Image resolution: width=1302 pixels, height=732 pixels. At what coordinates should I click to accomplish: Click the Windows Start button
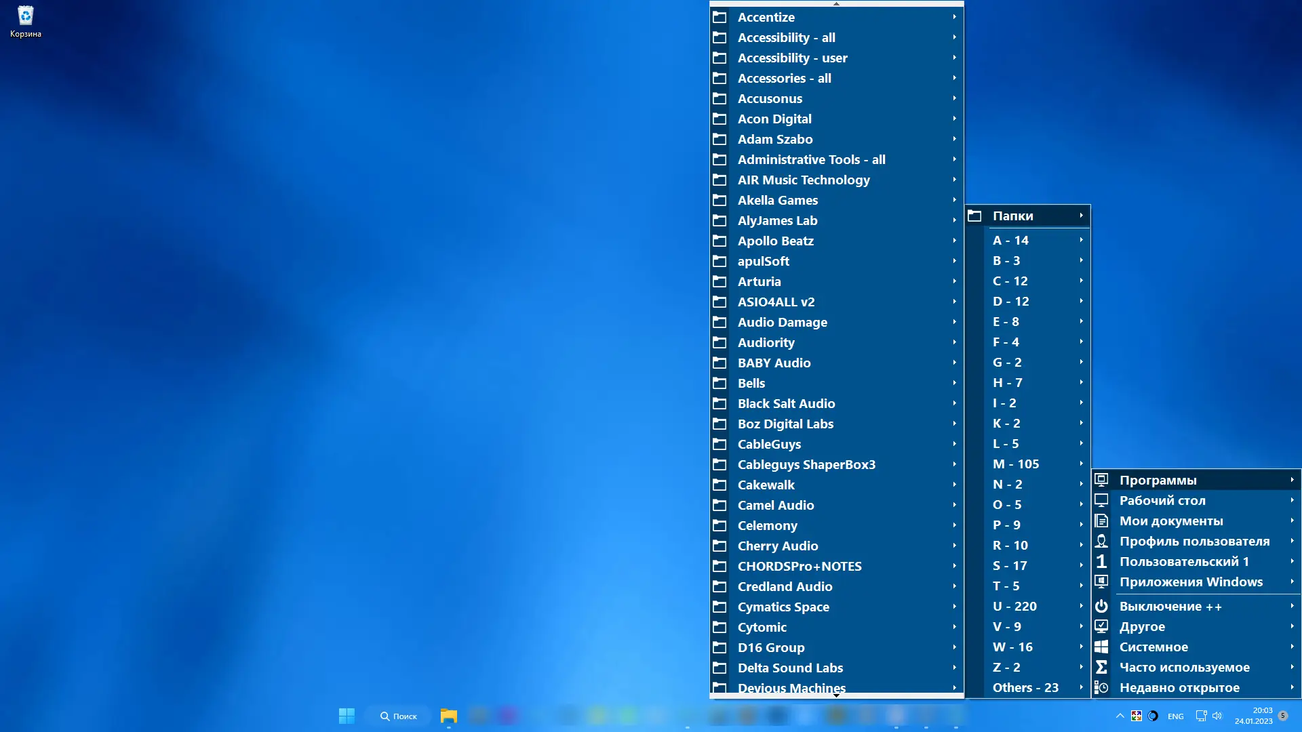click(x=347, y=716)
